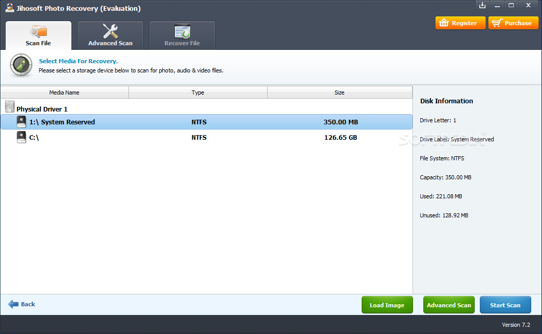Click the basket icon on Register

coord(444,23)
